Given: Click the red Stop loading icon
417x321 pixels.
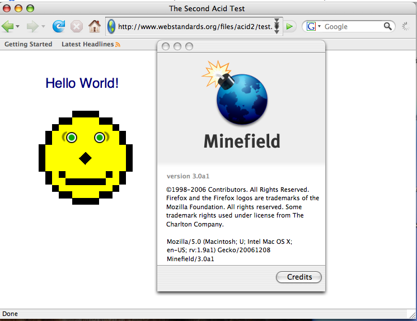Looking at the screenshot, I should point(77,26).
